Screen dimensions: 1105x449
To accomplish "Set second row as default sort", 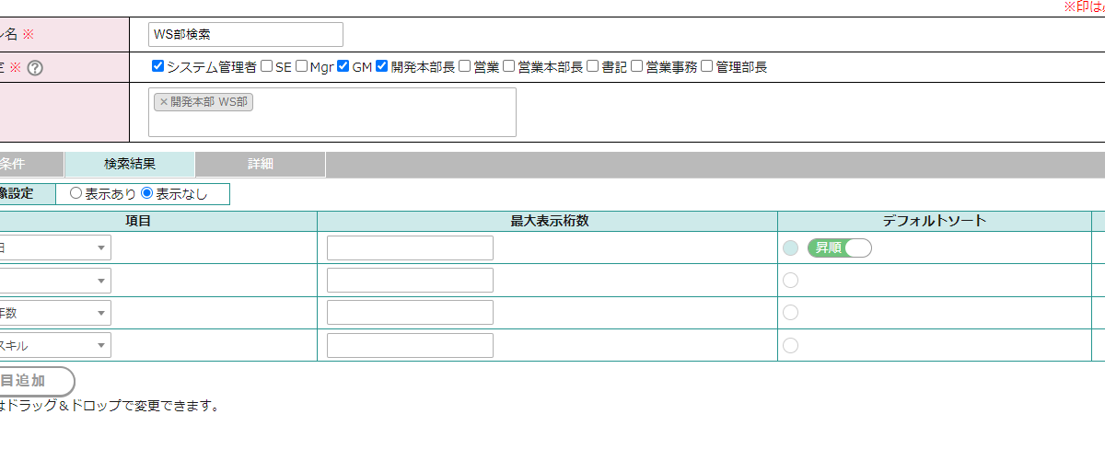I will (x=790, y=281).
